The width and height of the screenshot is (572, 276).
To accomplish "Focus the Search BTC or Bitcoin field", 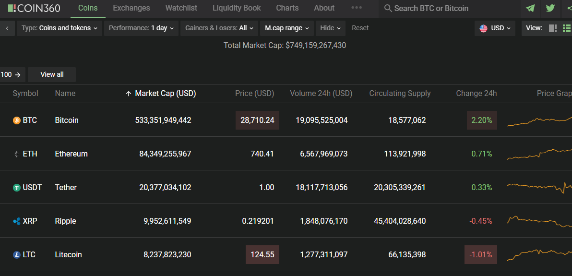I will click(x=451, y=8).
